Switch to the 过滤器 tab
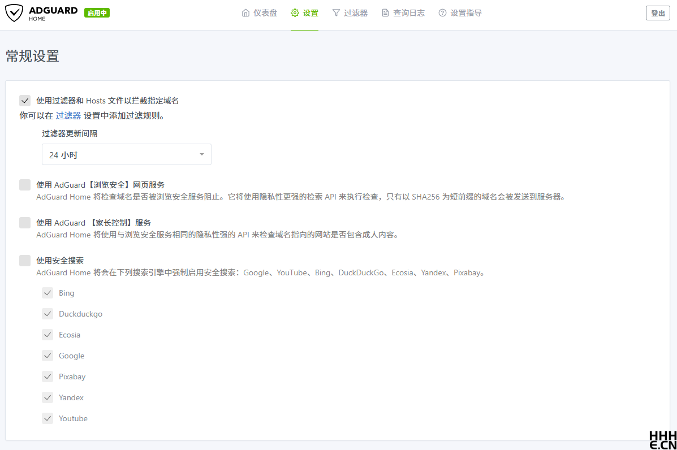 [350, 13]
